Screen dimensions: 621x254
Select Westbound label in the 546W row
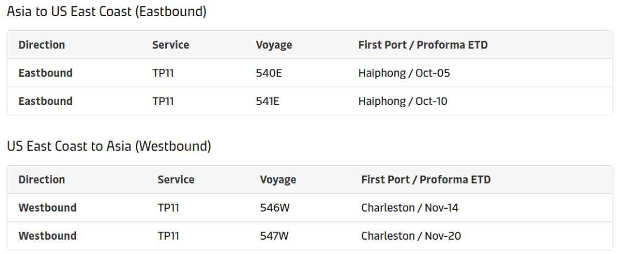pyautogui.click(x=47, y=208)
